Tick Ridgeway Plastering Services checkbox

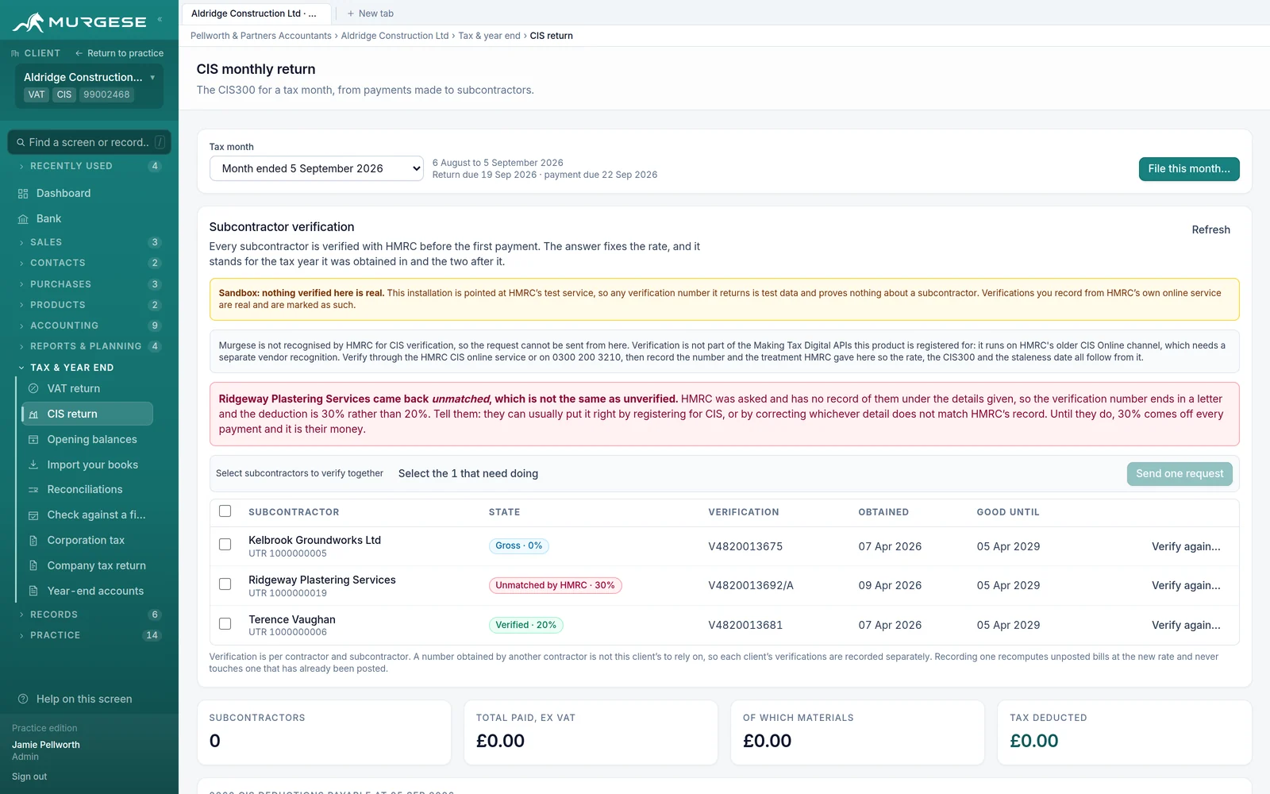coord(225,584)
